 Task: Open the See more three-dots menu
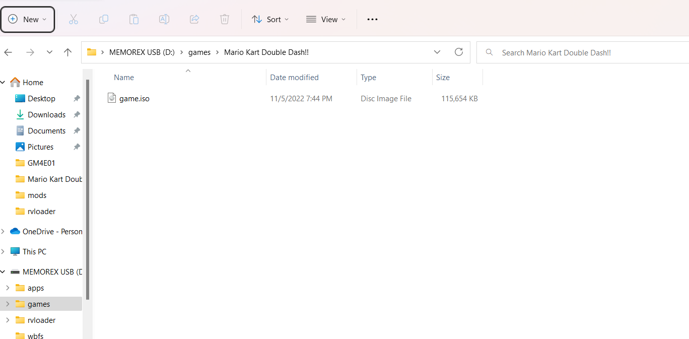[x=372, y=19]
